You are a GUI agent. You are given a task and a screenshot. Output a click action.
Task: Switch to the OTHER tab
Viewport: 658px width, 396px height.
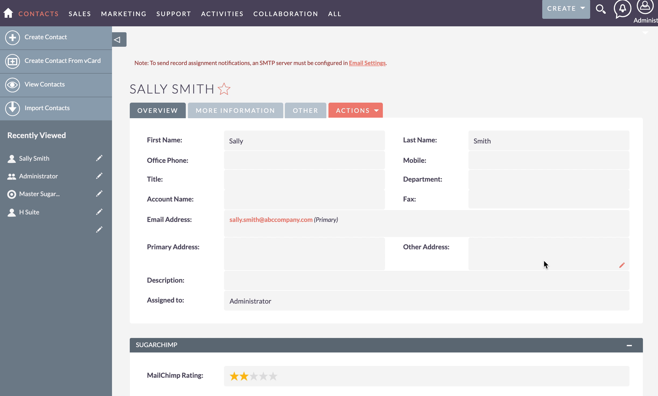click(304, 110)
